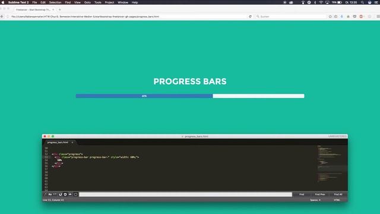This screenshot has height=214, width=380.
Task: Click the white unfilled progress bar portion
Action: (x=259, y=96)
